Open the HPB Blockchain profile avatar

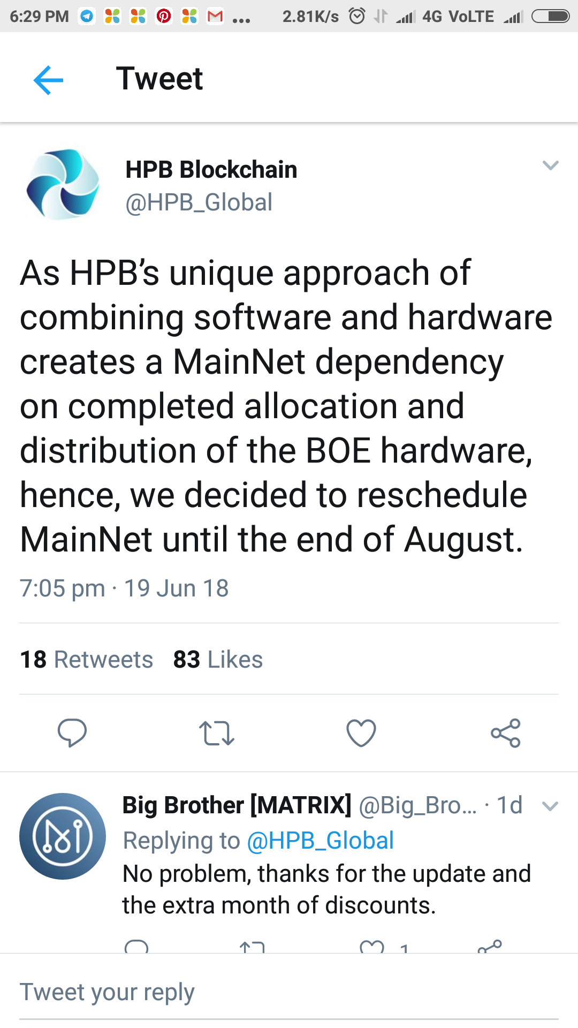click(x=63, y=185)
